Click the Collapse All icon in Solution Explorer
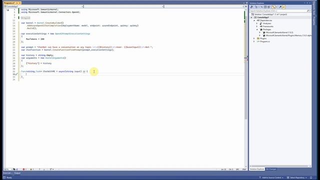 [265, 7]
